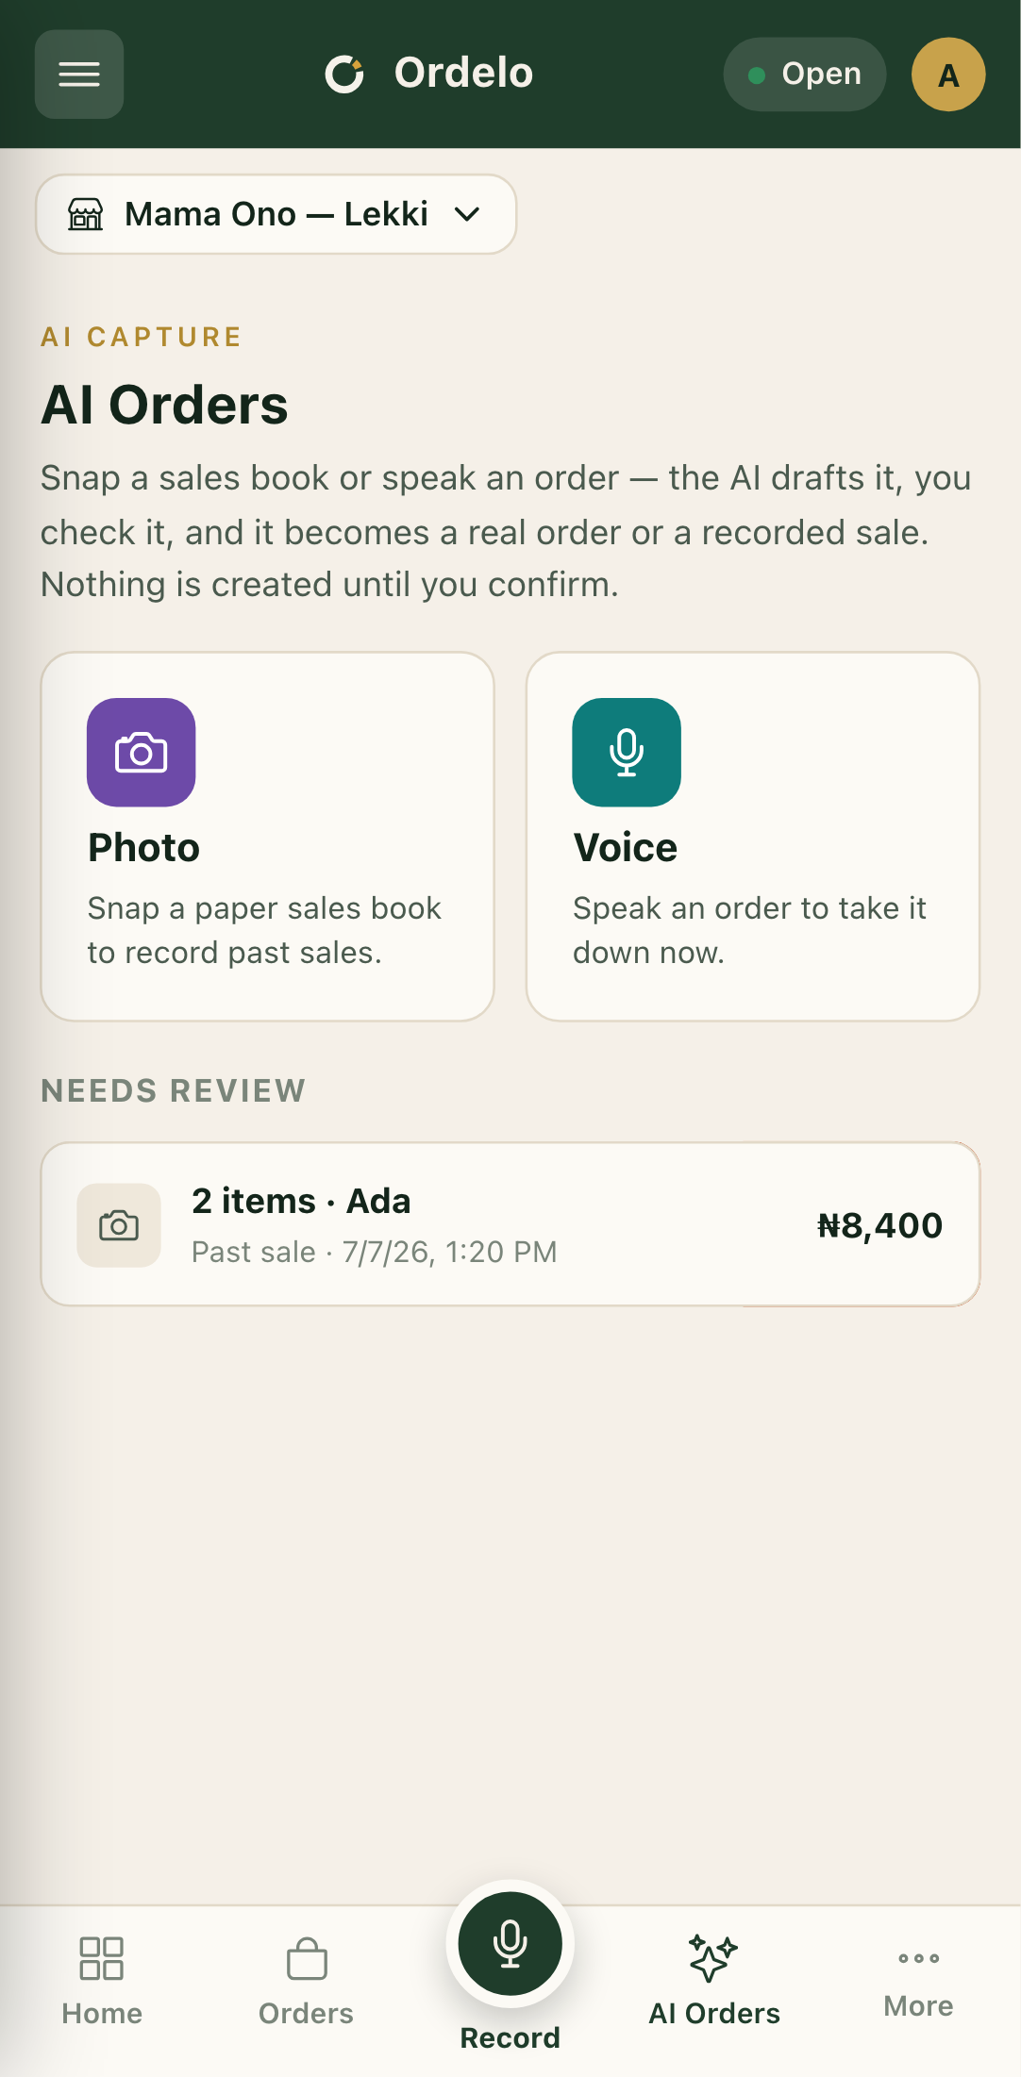This screenshot has width=1021, height=2077.
Task: Tap the Ordelo logo icon
Action: click(x=344, y=75)
